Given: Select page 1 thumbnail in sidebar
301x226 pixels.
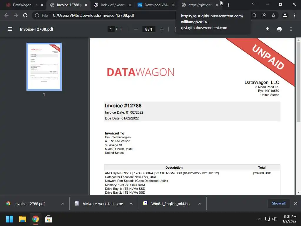Looking at the screenshot, I should pos(44,67).
